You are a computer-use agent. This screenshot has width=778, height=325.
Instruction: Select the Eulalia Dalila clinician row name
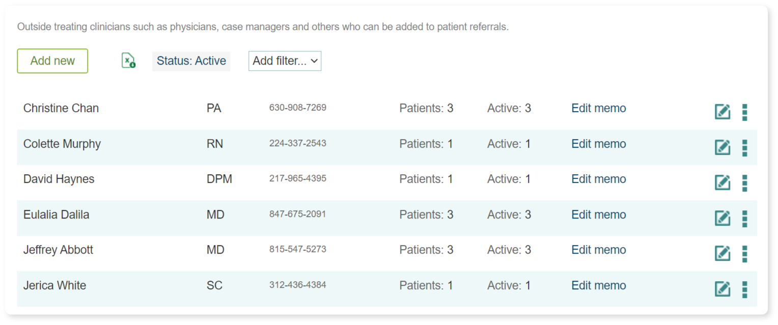56,214
